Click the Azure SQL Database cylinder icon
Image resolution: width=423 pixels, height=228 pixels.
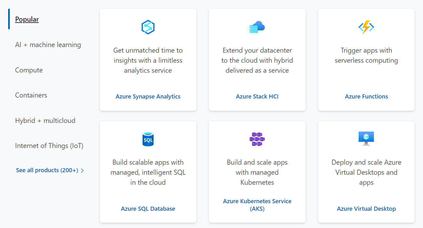(x=148, y=139)
